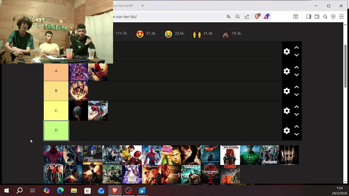Screen dimensions: 349x196
Task: Open a new browser tab with plus
Action: [x=142, y=5]
